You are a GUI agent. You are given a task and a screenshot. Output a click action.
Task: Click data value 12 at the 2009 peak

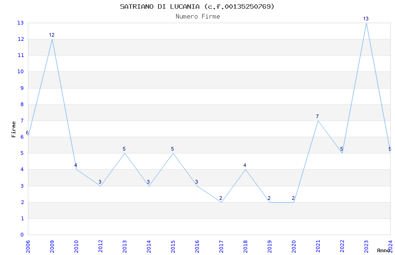52,35
